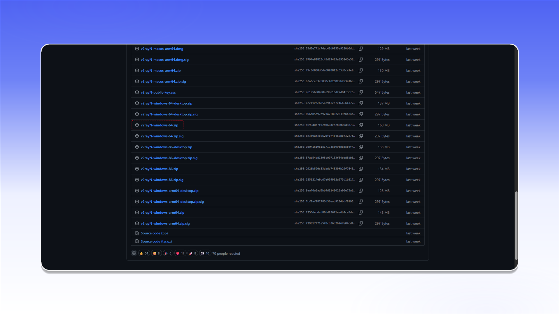Click the page's vertical scrollbar thumb
Viewport: 559px width, 314px height.
pyautogui.click(x=516, y=226)
